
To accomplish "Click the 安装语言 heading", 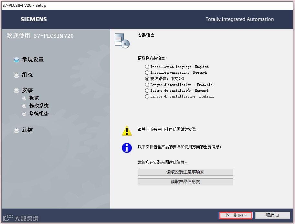I will [x=146, y=35].
